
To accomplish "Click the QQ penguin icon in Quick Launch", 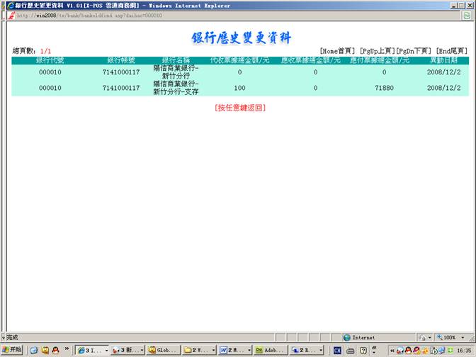I will pos(55,350).
